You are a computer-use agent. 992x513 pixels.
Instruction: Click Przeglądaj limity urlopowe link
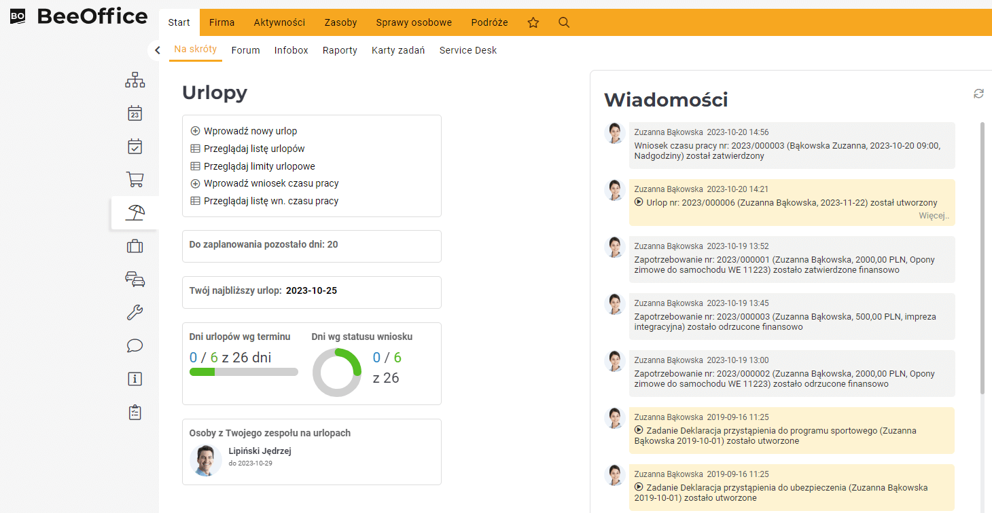259,166
